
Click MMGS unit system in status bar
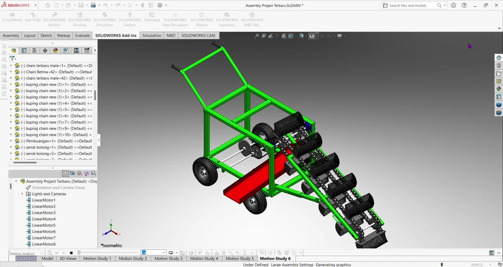477,265
